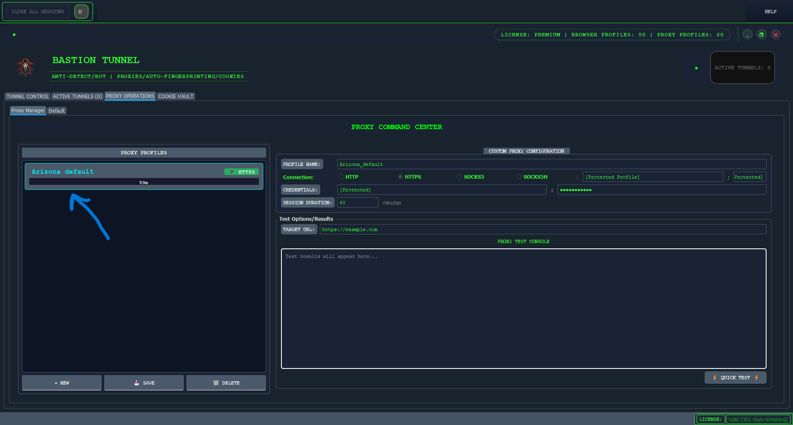Select Arizona default proxy profile
This screenshot has width=793, height=425.
coord(144,176)
